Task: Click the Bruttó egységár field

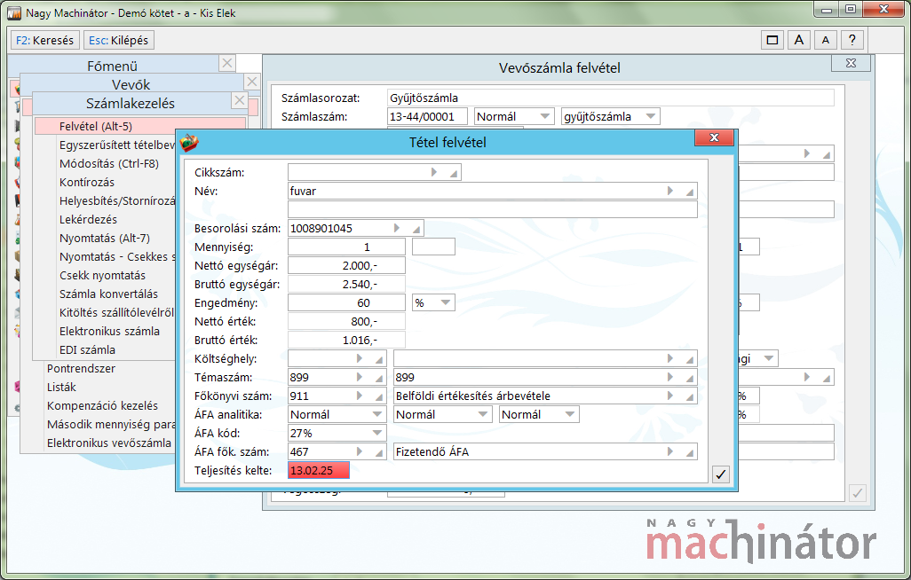Action: (x=346, y=284)
